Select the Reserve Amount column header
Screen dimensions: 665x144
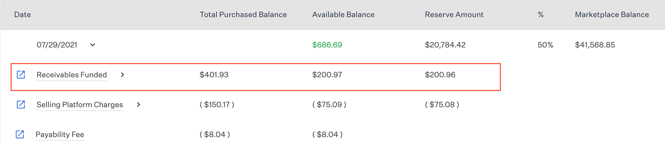[454, 14]
